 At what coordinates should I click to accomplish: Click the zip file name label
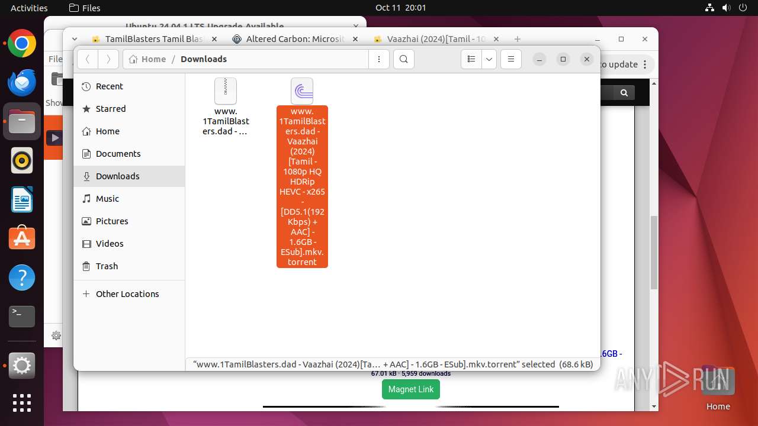226,121
